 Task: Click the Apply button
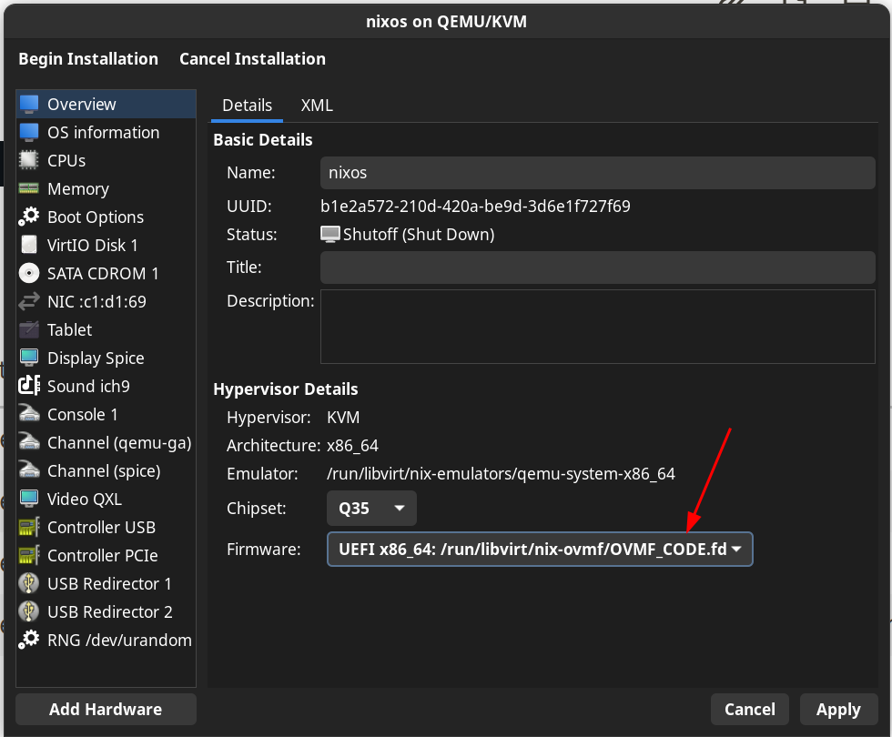click(838, 709)
